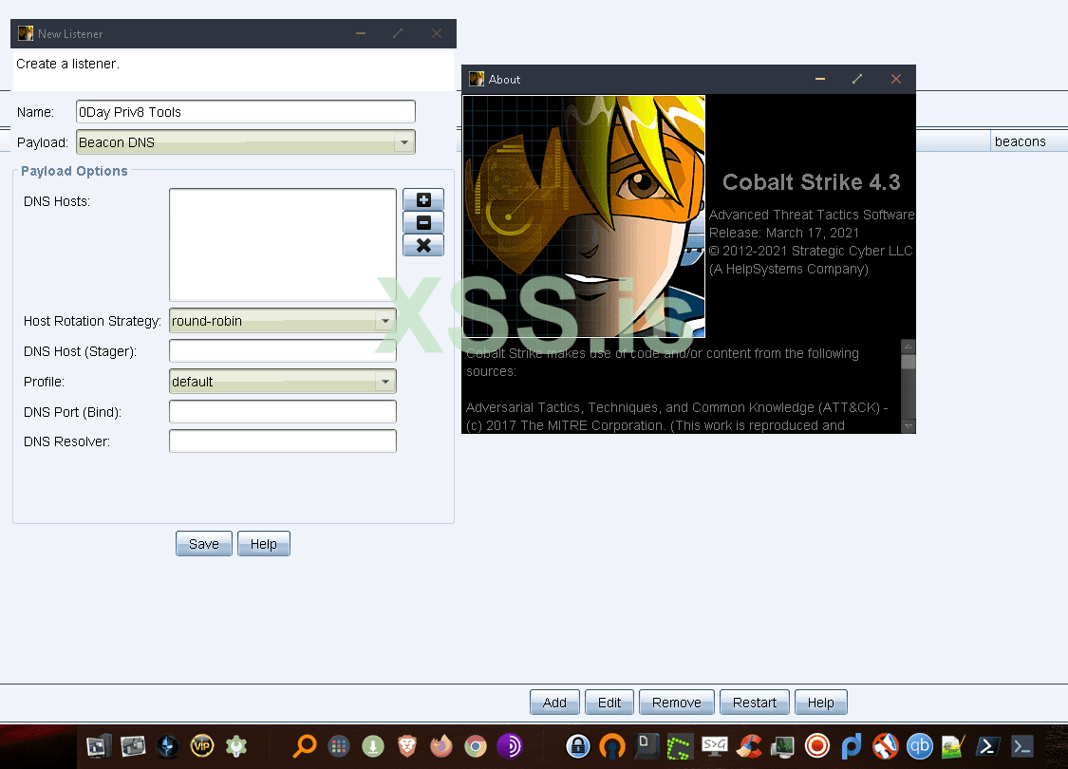Focus the DNS Resolver field

pos(283,441)
